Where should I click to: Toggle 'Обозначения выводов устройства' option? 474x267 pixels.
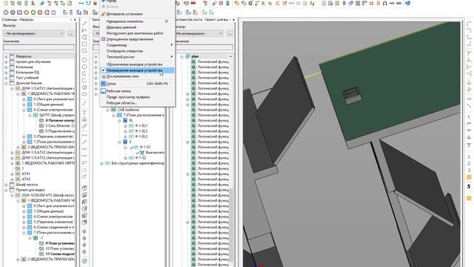tap(137, 65)
